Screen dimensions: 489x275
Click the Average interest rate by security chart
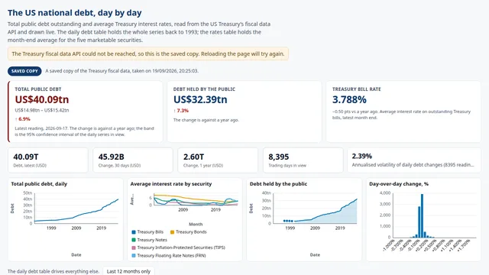click(x=196, y=199)
